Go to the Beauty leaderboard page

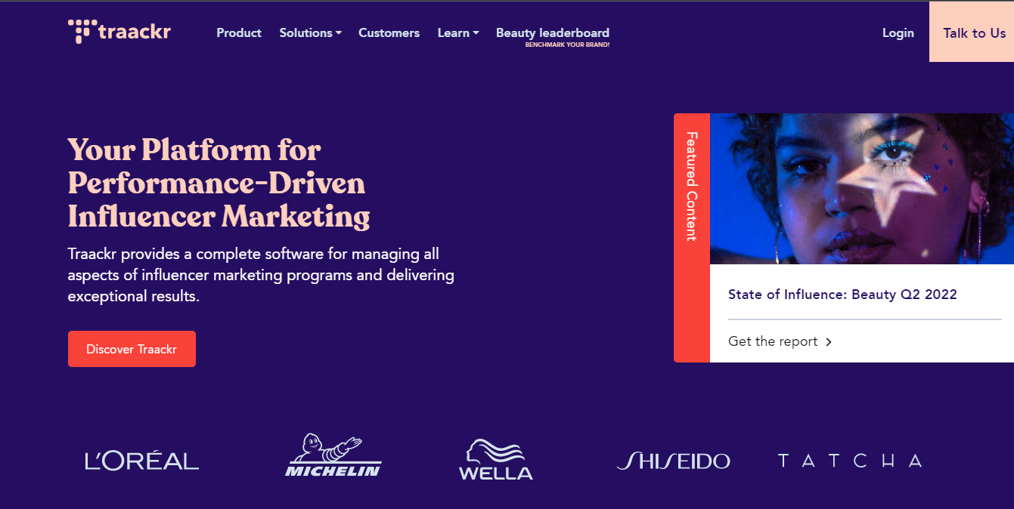point(553,32)
